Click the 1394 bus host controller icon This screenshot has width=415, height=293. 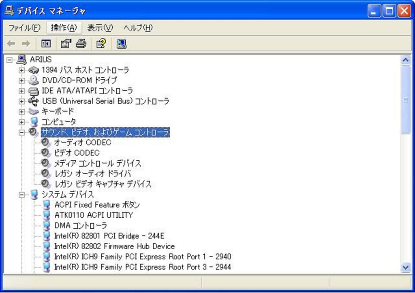pos(34,70)
